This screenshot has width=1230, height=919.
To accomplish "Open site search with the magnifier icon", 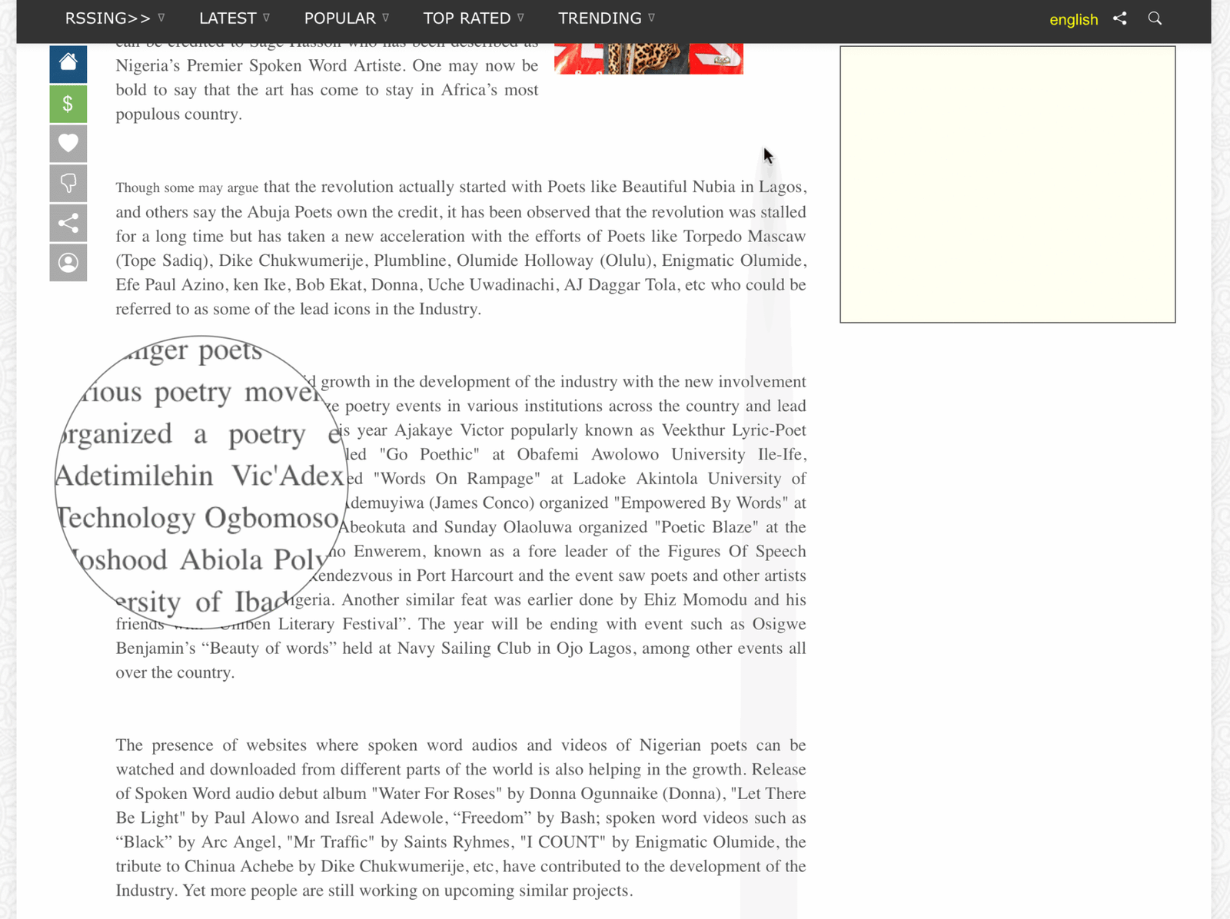I will (1154, 18).
